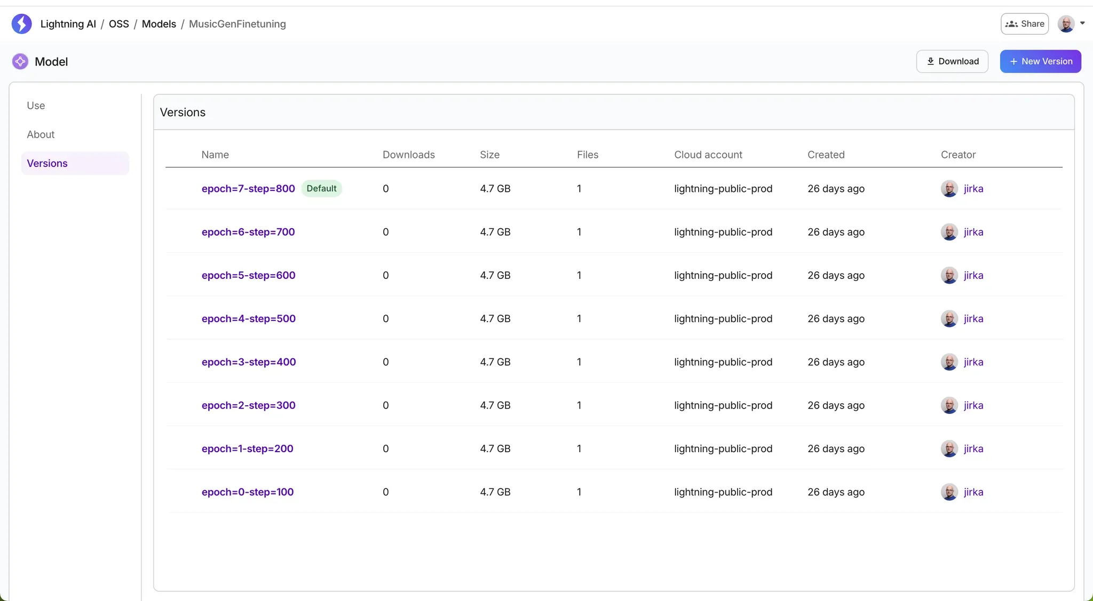Click lightning-public-prod in epoch=4-step=500 row
Screen dimensions: 1093x601
point(723,319)
